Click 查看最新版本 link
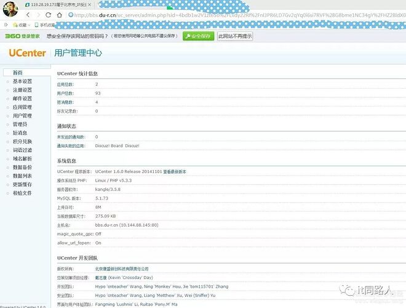This screenshot has height=308, width=406. [x=175, y=171]
